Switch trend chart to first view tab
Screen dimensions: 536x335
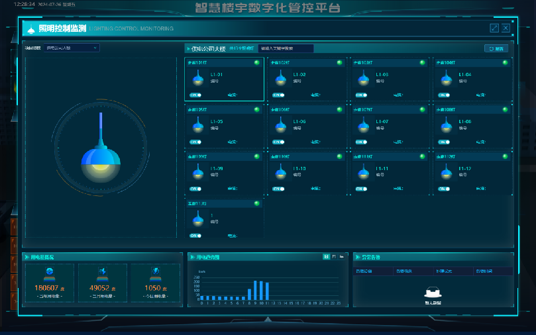pos(325,256)
